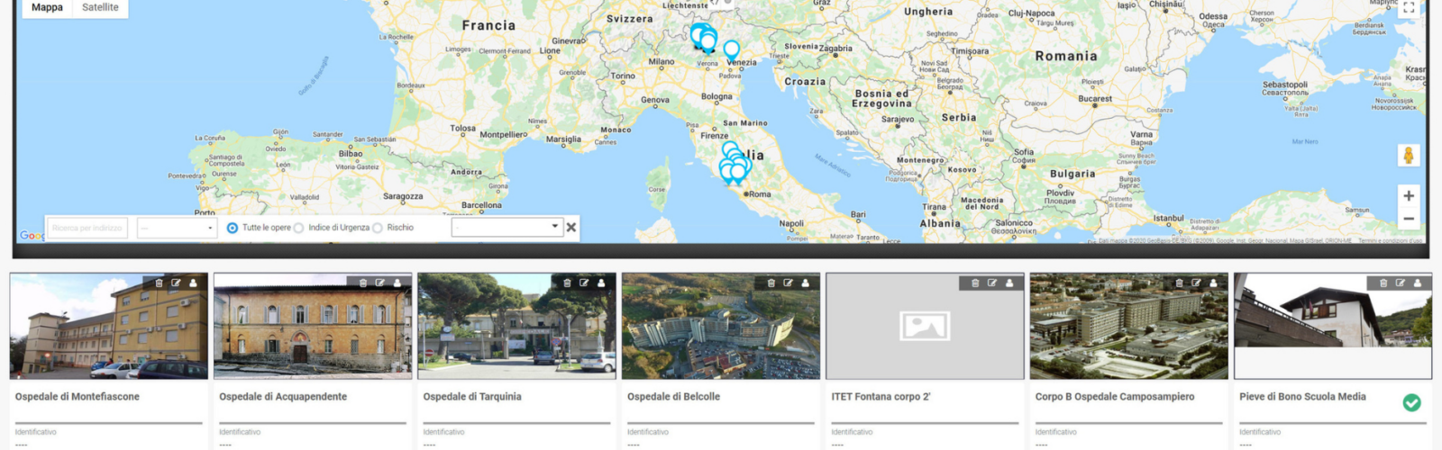Click trash icon on Corpo B Ospedale Camposampiero card
The height and width of the screenshot is (450, 1442).
1180,283
